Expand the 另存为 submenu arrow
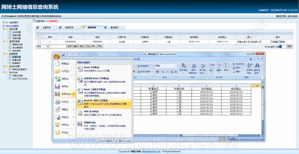The width and height of the screenshot is (299, 154). (74, 94)
